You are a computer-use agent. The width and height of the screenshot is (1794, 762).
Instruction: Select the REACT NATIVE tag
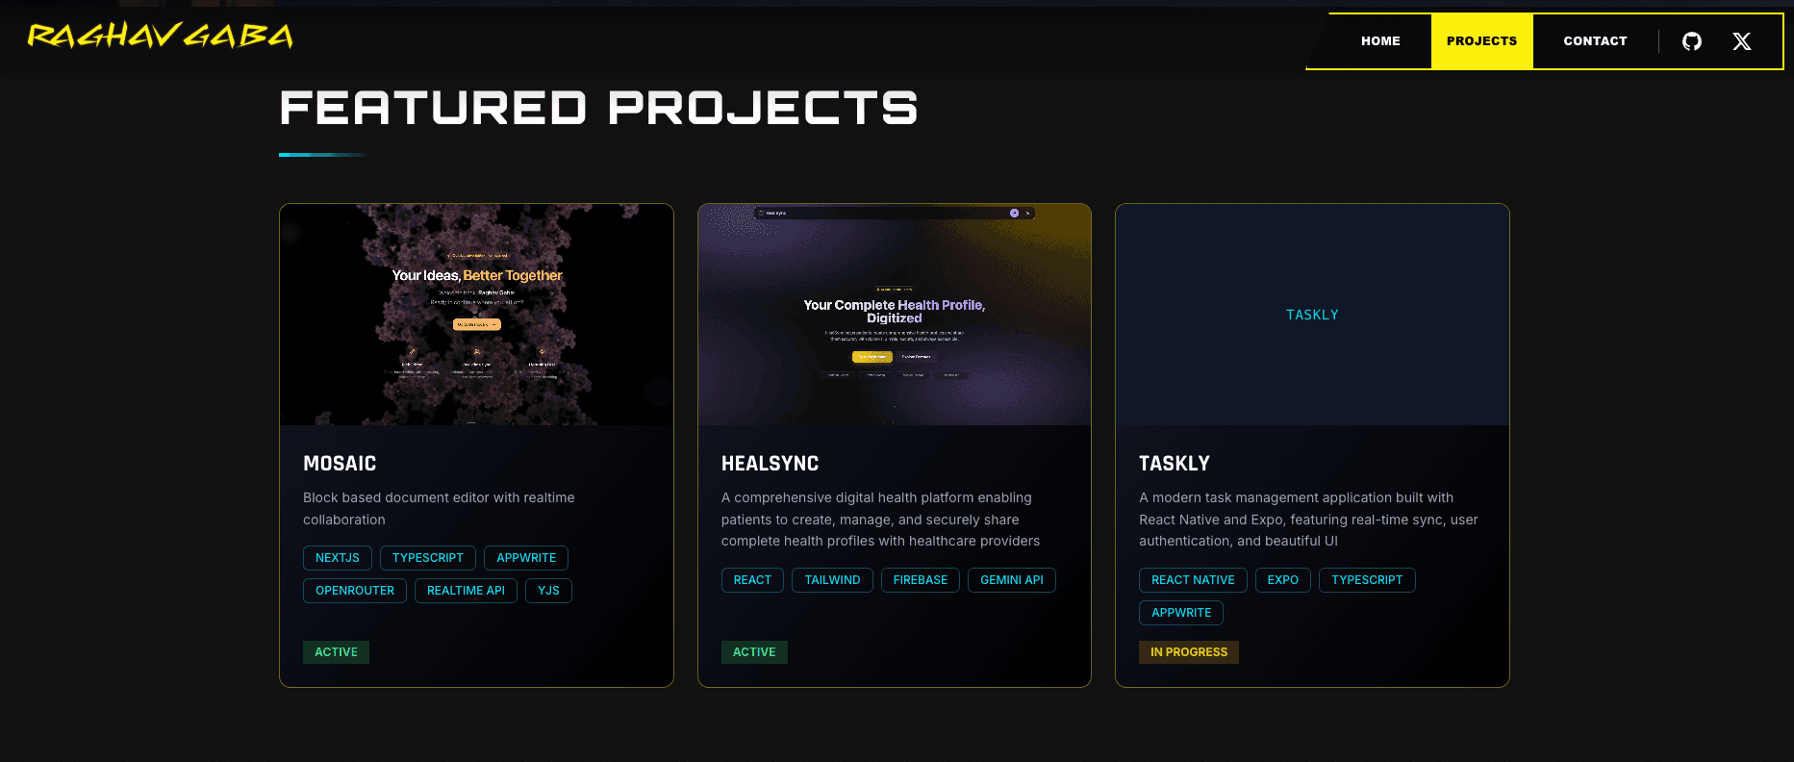tap(1193, 580)
